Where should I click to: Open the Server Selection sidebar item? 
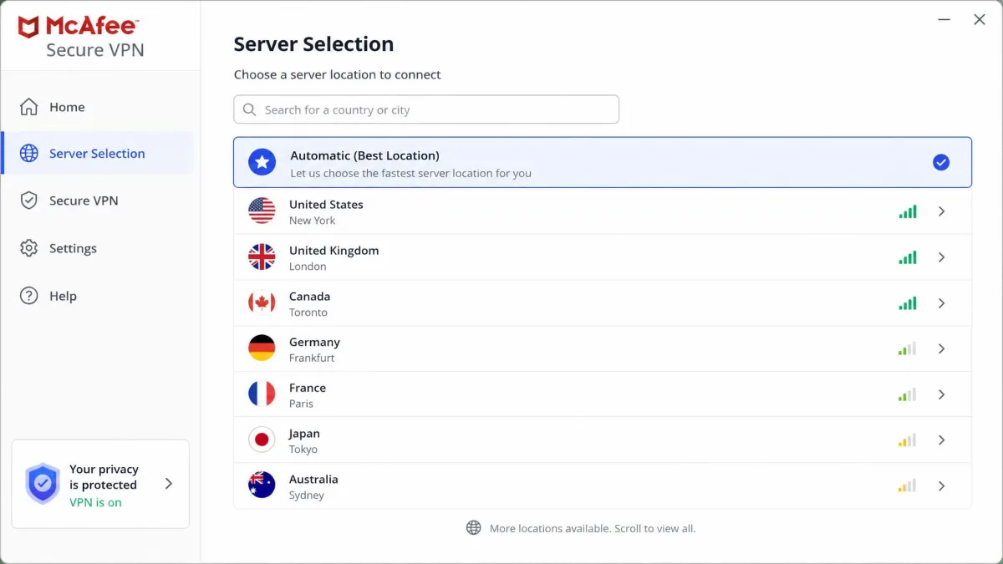point(98,154)
